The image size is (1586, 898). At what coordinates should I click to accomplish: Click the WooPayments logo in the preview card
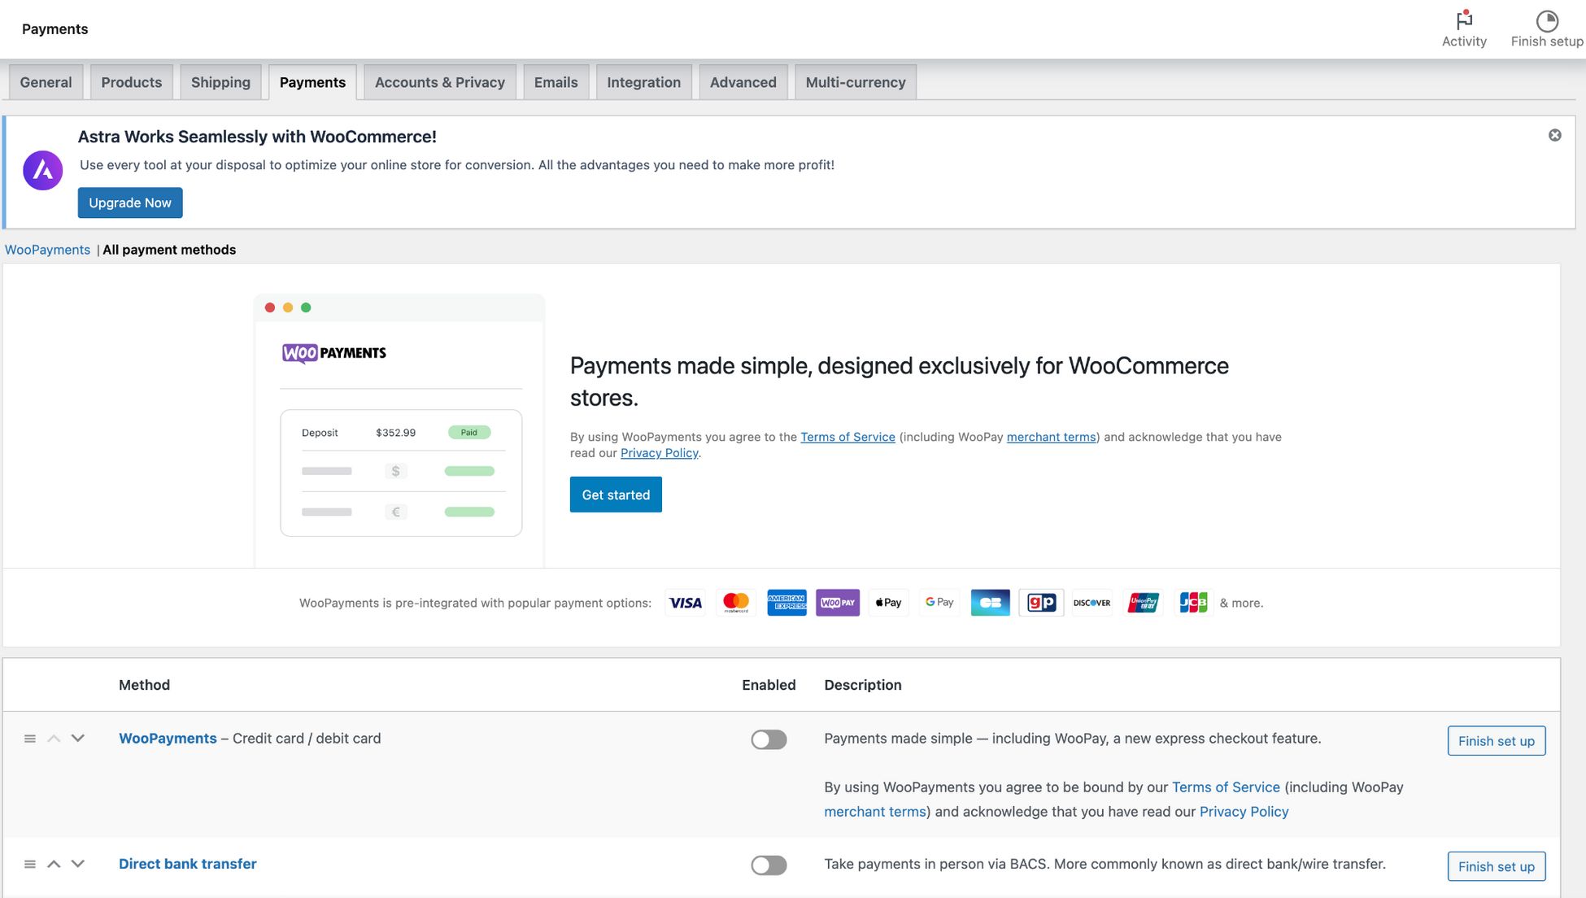click(x=334, y=353)
